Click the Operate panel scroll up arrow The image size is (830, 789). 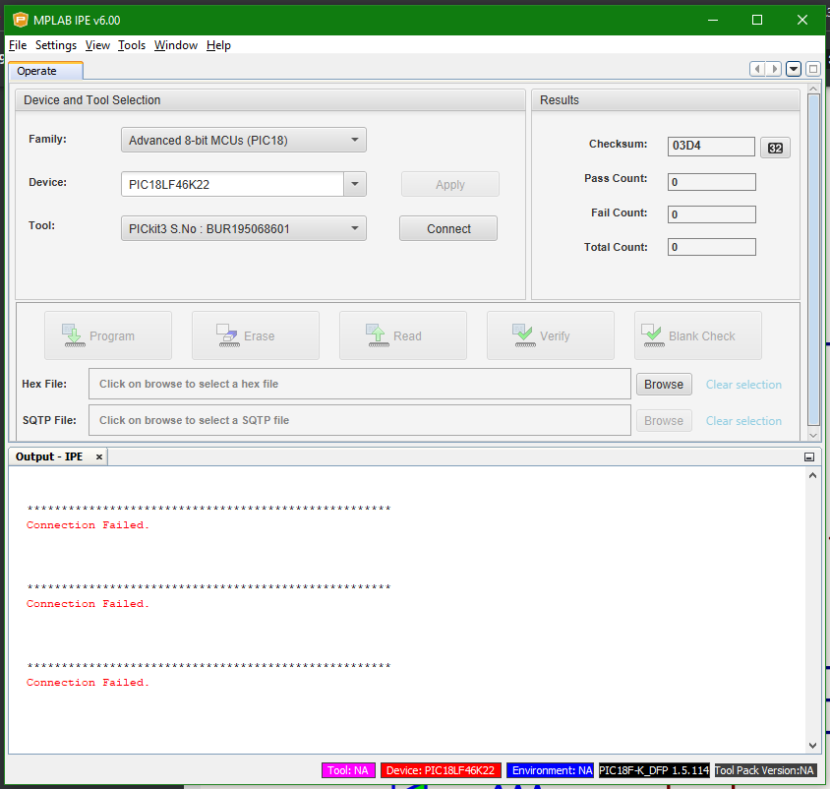[813, 88]
